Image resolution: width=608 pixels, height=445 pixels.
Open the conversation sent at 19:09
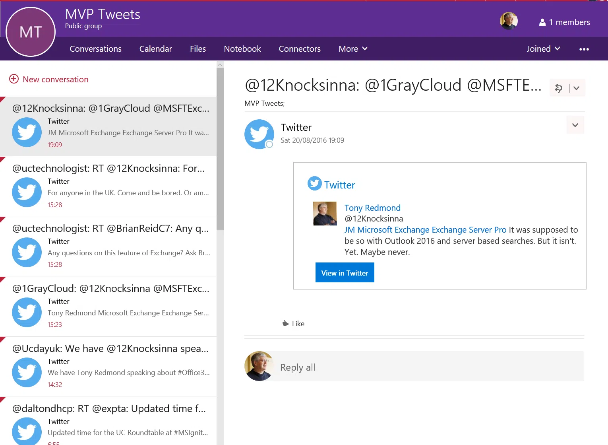pyautogui.click(x=108, y=126)
